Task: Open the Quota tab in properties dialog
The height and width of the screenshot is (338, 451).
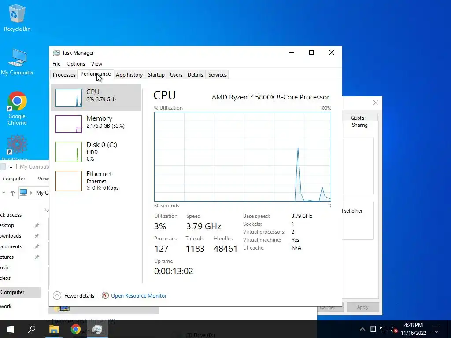Action: [x=358, y=118]
